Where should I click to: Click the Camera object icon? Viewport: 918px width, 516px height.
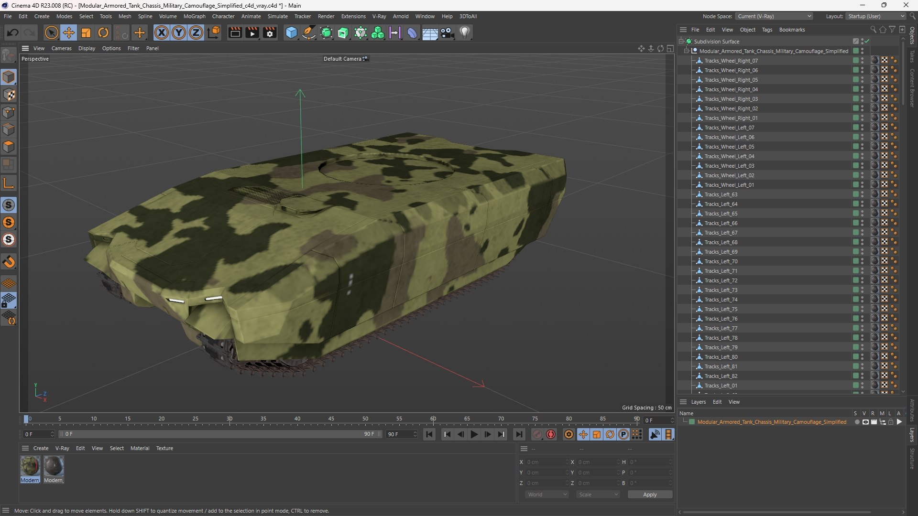pyautogui.click(x=448, y=32)
